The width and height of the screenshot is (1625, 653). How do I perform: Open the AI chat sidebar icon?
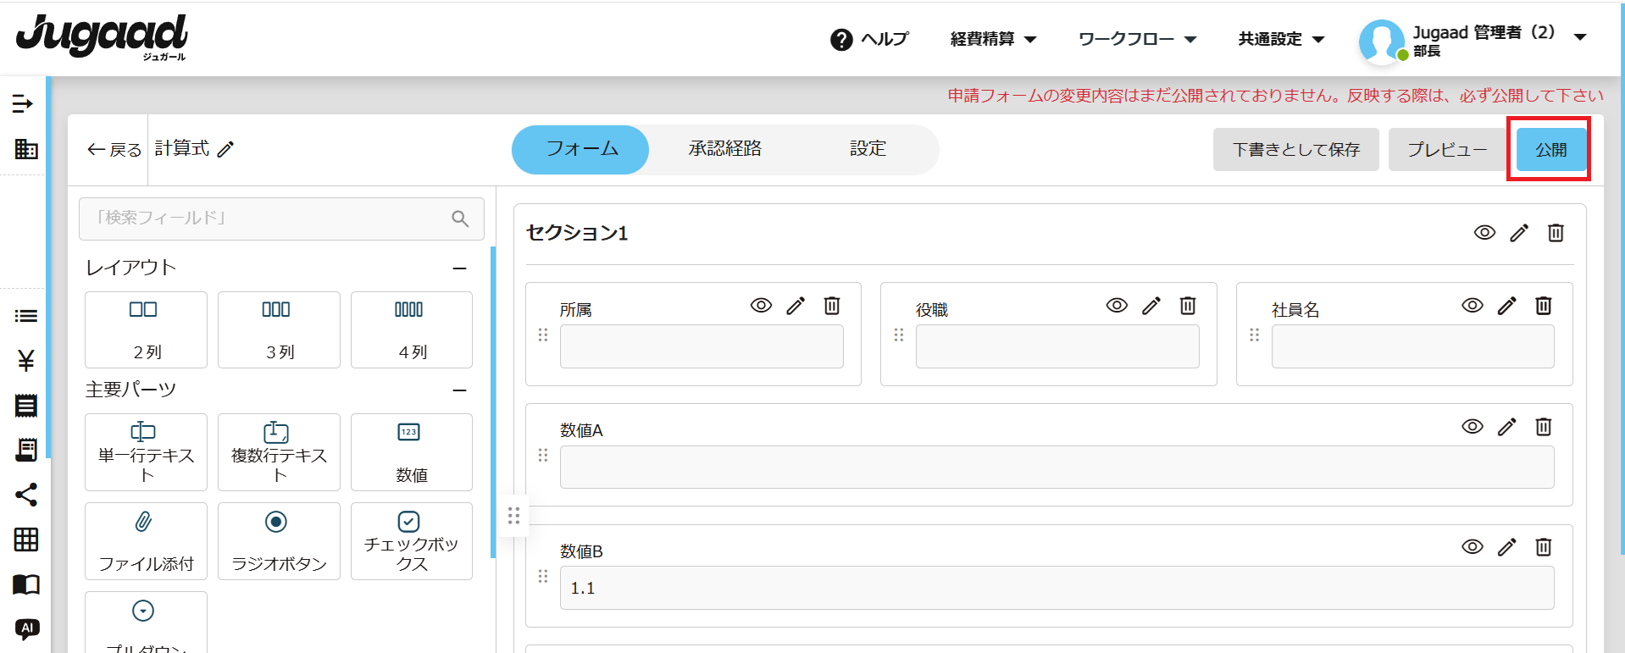pos(26,628)
